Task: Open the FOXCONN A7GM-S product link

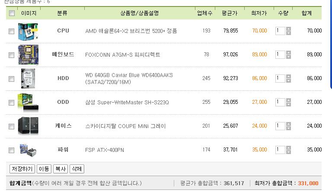Action: tap(123, 55)
